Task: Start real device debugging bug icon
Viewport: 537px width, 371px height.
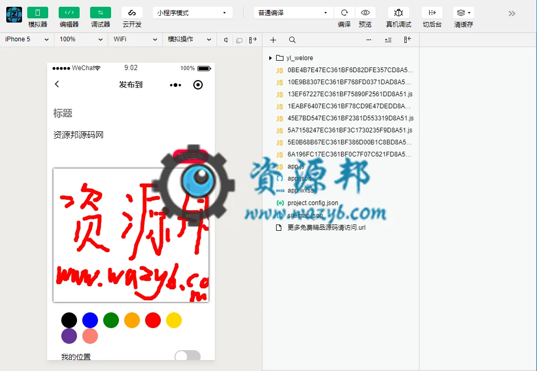Action: tap(398, 13)
